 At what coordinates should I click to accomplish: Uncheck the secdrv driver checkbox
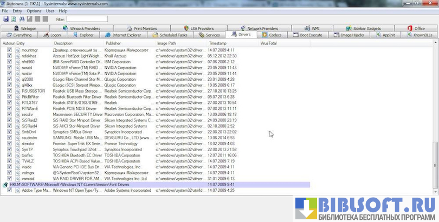coord(10,114)
